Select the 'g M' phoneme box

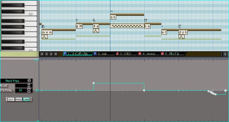79,26
